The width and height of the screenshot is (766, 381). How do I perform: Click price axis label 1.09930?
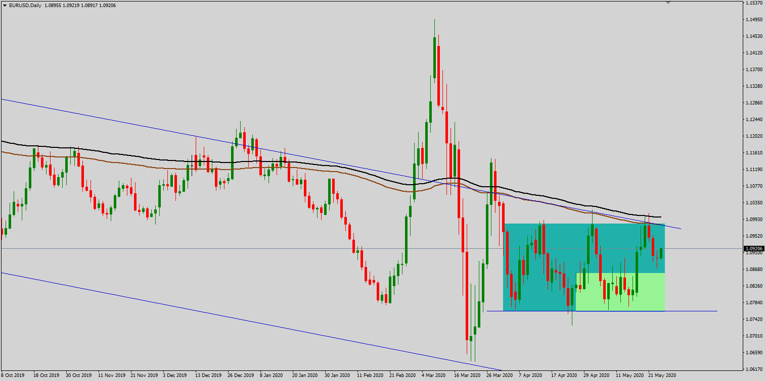753,220
